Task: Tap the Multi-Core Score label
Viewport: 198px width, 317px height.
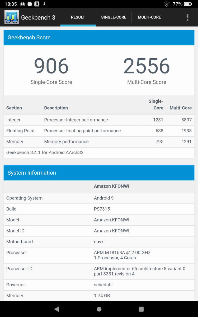Action: (147, 82)
